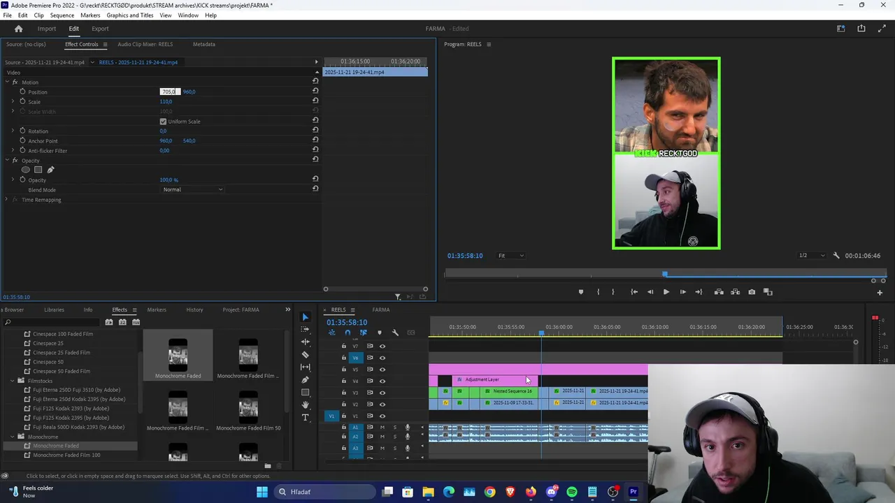The height and width of the screenshot is (503, 895).
Task: Toggle visibility of track V7
Action: (x=382, y=347)
